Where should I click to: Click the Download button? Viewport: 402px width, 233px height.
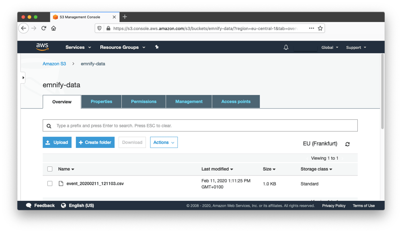pos(132,142)
